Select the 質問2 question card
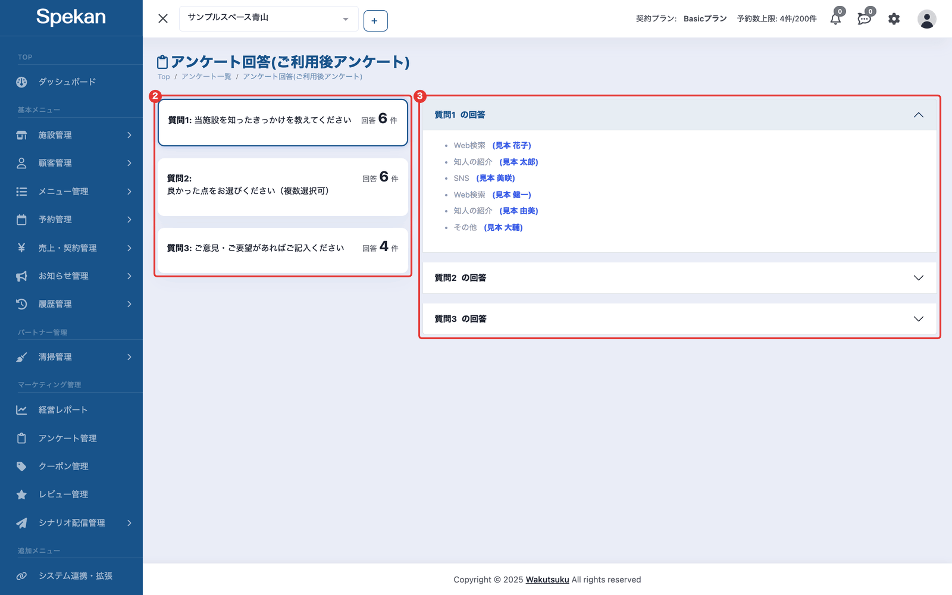The image size is (952, 595). coord(283,187)
